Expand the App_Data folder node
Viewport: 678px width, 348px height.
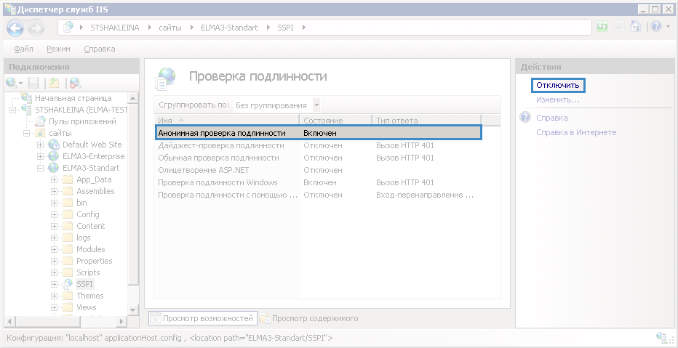[55, 179]
